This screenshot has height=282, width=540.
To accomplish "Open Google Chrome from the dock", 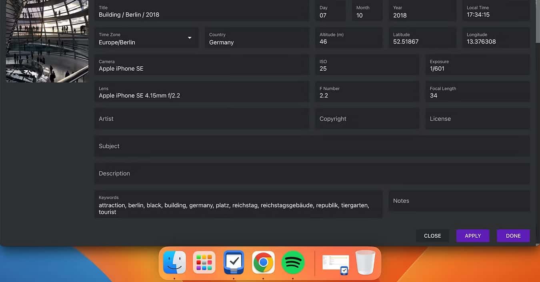I will click(x=263, y=262).
